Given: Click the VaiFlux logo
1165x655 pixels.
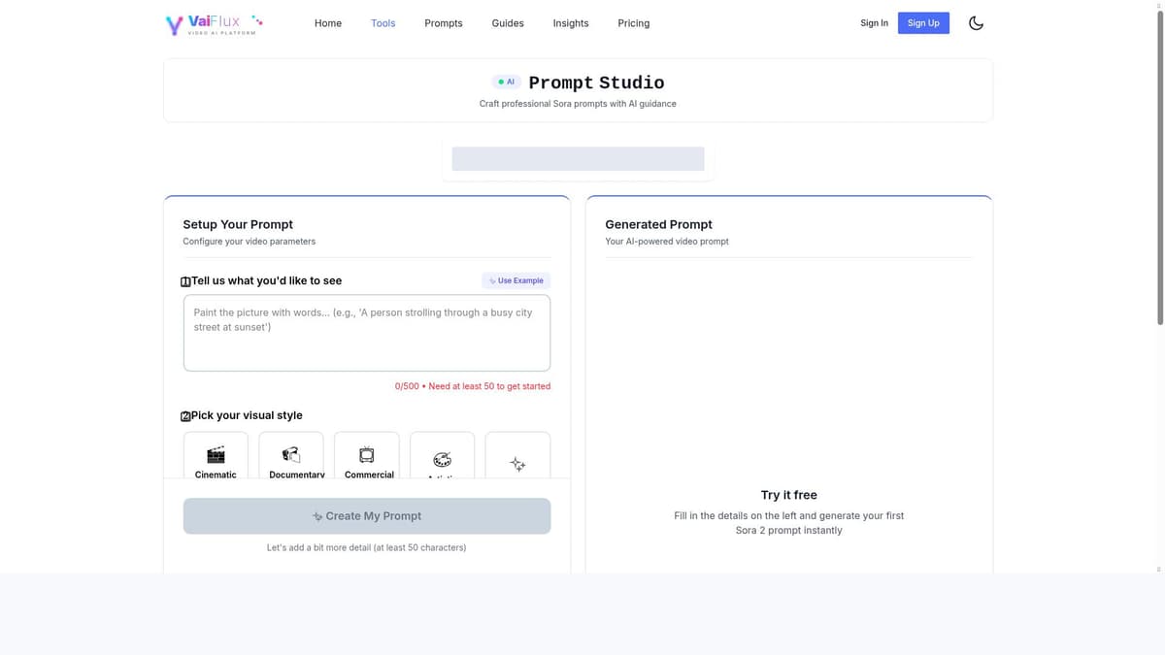Looking at the screenshot, I should pos(214,23).
